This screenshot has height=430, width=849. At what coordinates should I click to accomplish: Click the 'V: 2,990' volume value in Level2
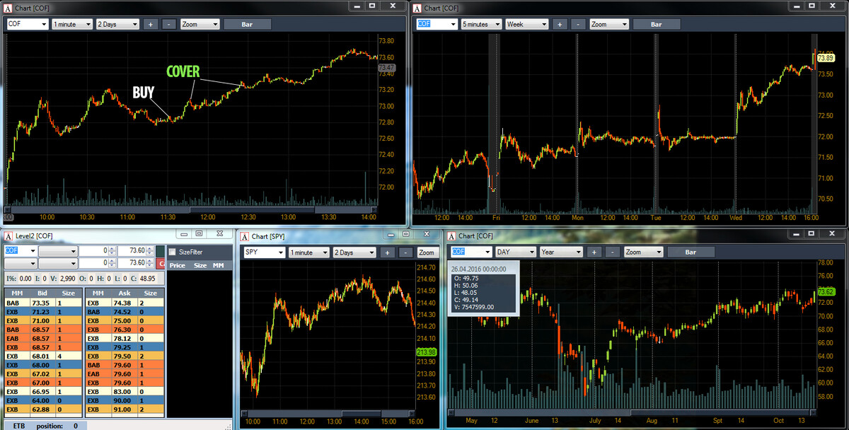[63, 279]
